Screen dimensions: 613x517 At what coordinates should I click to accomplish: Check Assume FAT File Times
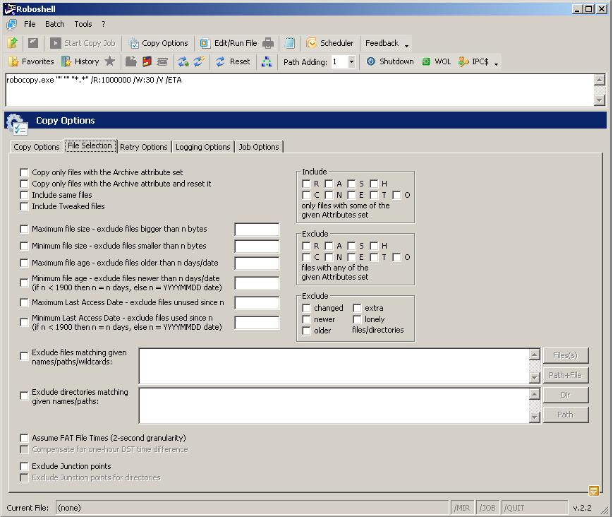[x=24, y=438]
